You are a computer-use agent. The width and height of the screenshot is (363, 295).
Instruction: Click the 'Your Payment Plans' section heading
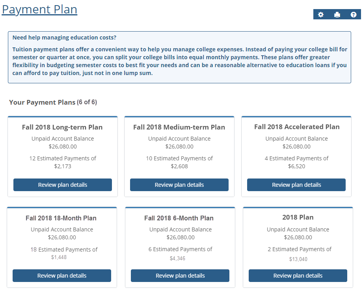coord(42,102)
